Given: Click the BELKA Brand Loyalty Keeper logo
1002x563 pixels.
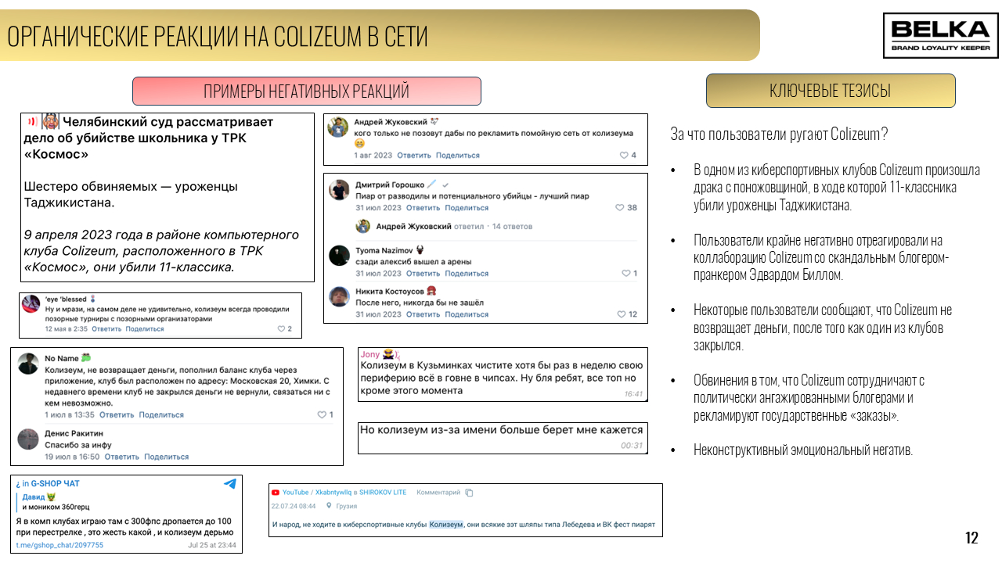Looking at the screenshot, I should pos(941,35).
